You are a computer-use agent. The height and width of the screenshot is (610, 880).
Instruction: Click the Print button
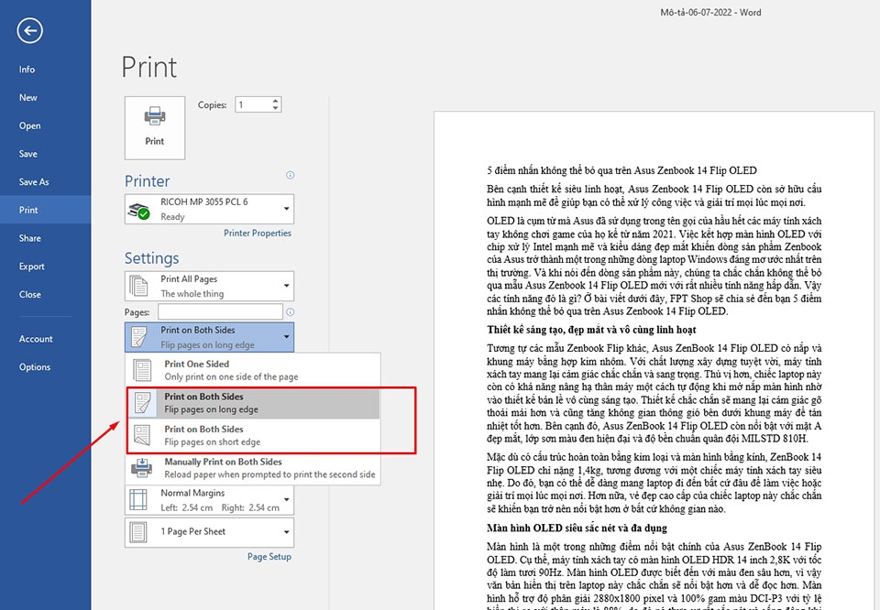[155, 128]
